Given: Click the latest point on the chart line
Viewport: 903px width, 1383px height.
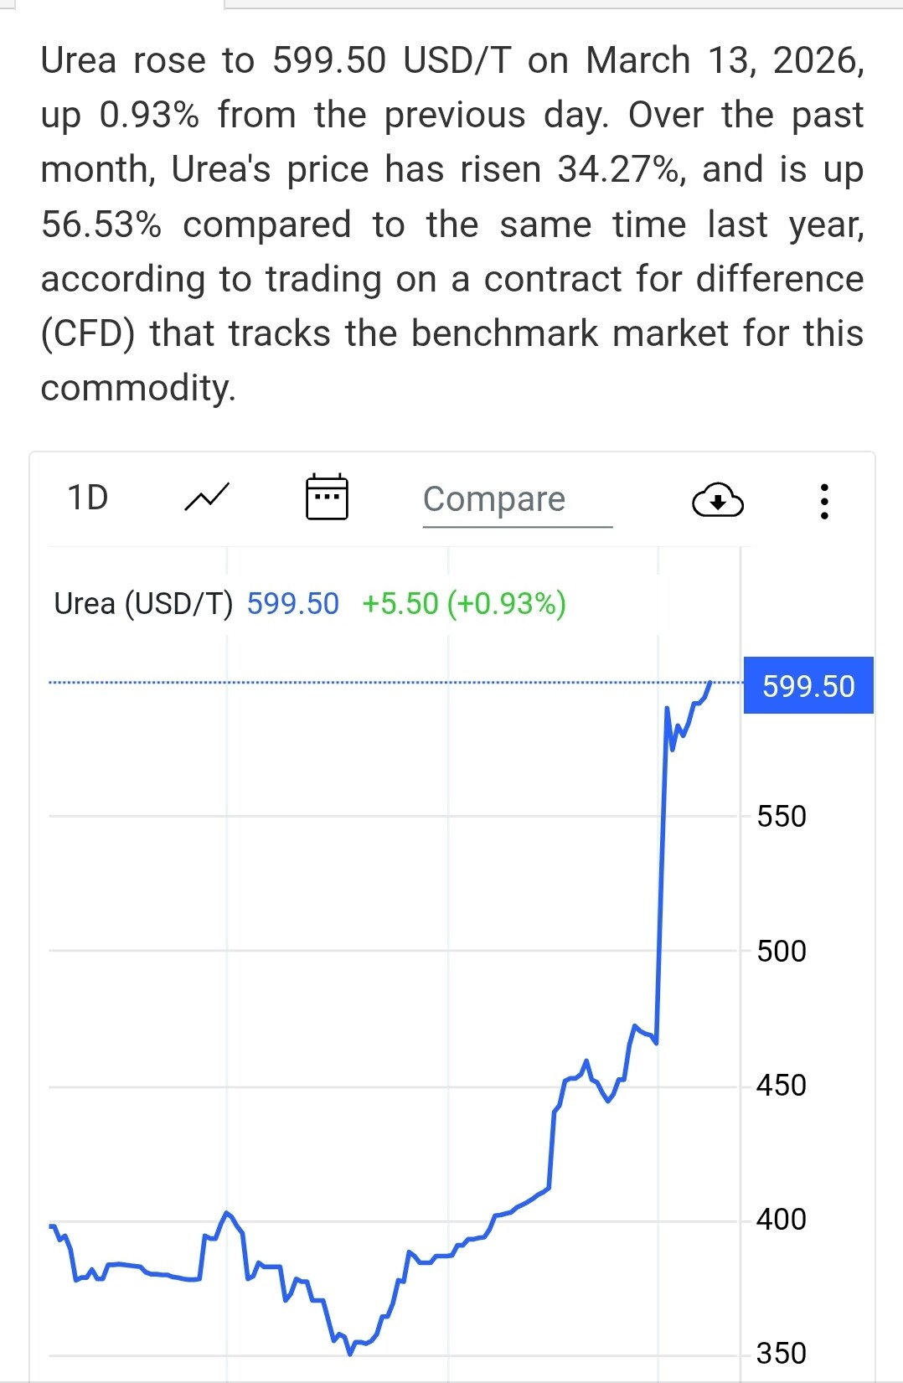Looking at the screenshot, I should [x=710, y=683].
